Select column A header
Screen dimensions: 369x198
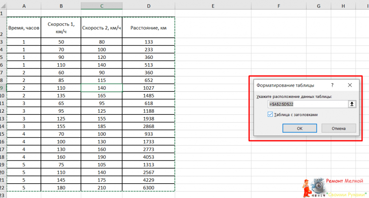click(x=23, y=6)
